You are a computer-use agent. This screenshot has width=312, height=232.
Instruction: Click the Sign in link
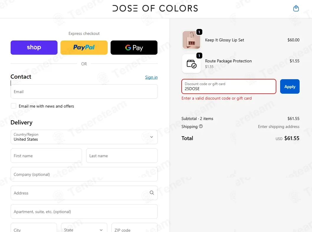click(151, 77)
